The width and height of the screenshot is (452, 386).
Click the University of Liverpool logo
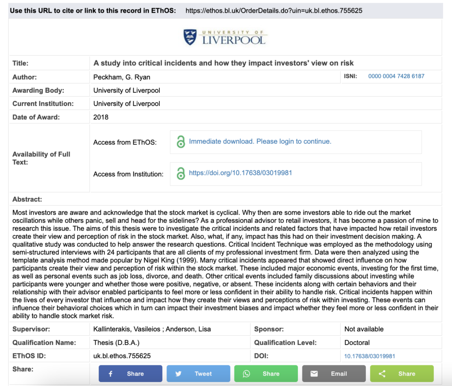click(225, 37)
